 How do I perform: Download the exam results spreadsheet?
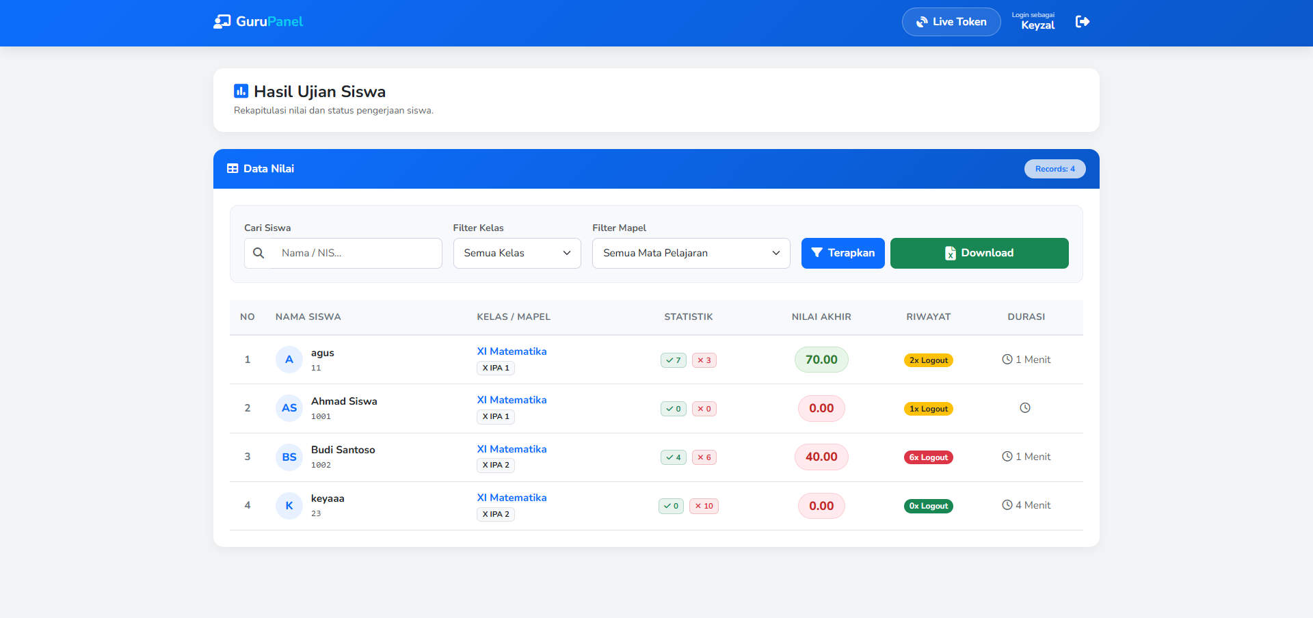(979, 253)
